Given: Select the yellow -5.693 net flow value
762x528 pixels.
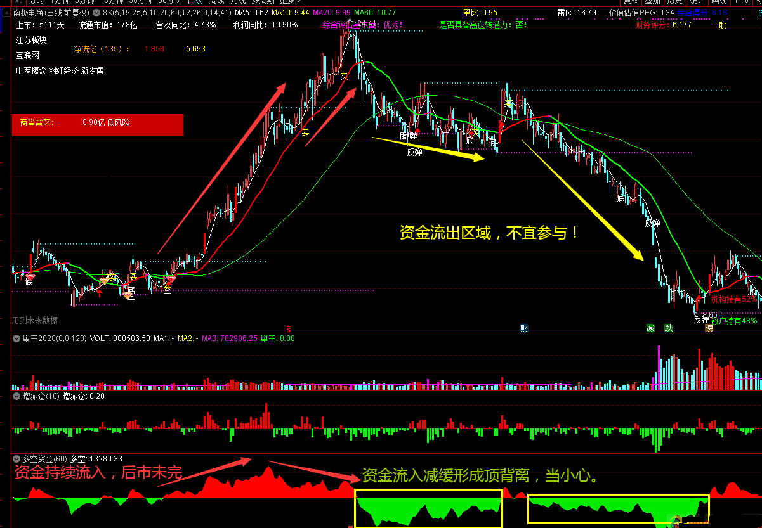Looking at the screenshot, I should click(x=194, y=49).
